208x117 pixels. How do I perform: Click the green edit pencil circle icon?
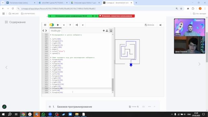(4, 107)
